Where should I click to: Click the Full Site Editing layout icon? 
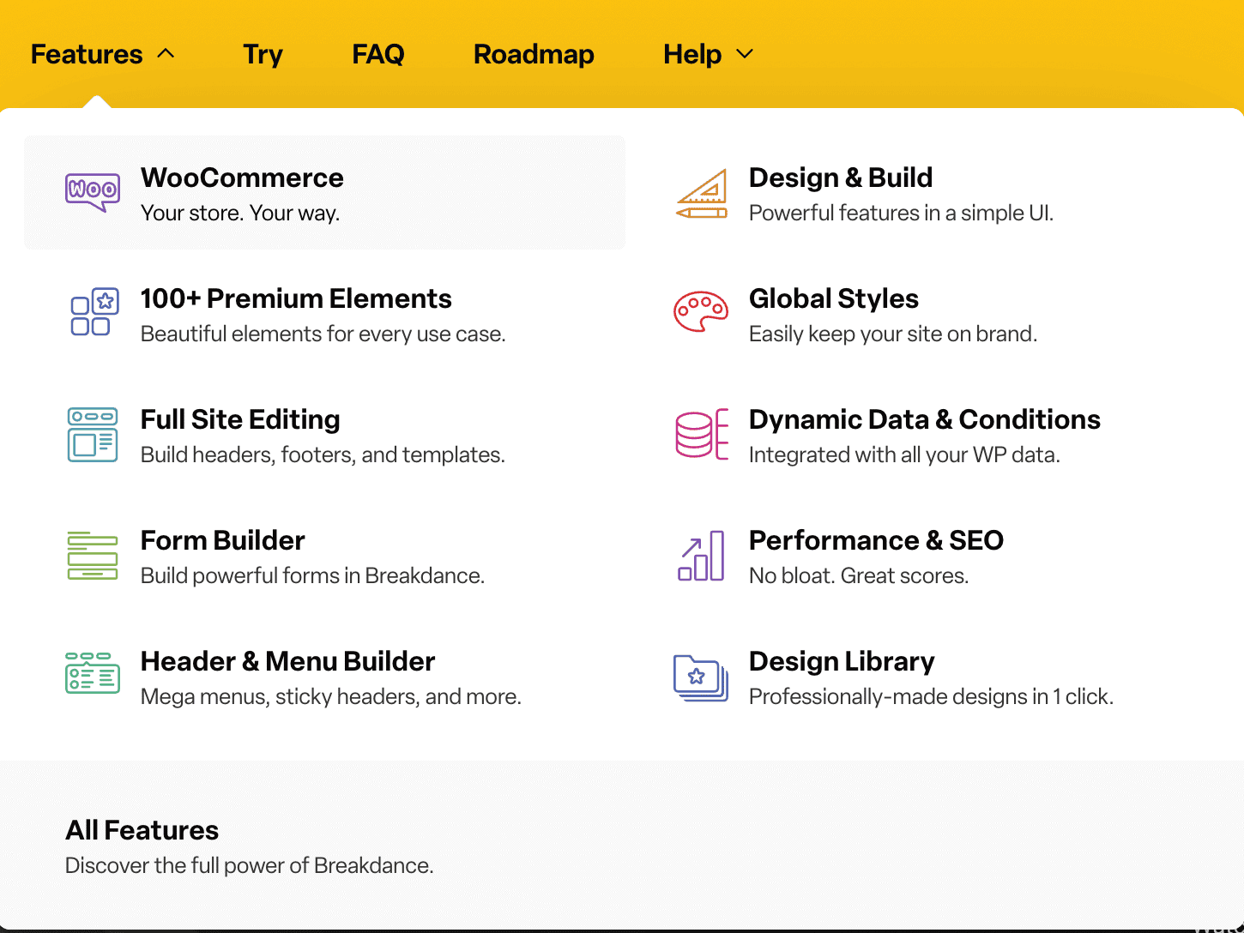(93, 434)
